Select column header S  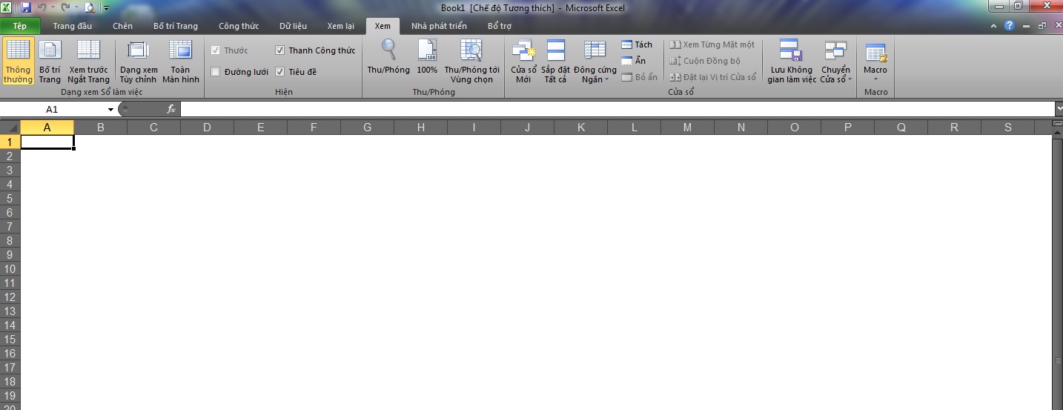click(x=1007, y=128)
